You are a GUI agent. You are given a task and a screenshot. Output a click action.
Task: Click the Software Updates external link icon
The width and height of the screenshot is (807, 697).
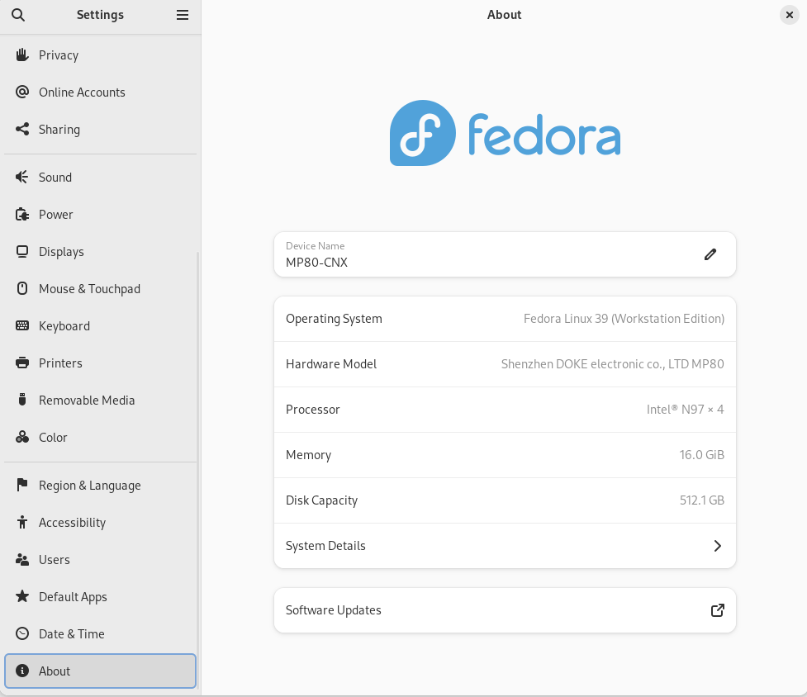coord(718,610)
